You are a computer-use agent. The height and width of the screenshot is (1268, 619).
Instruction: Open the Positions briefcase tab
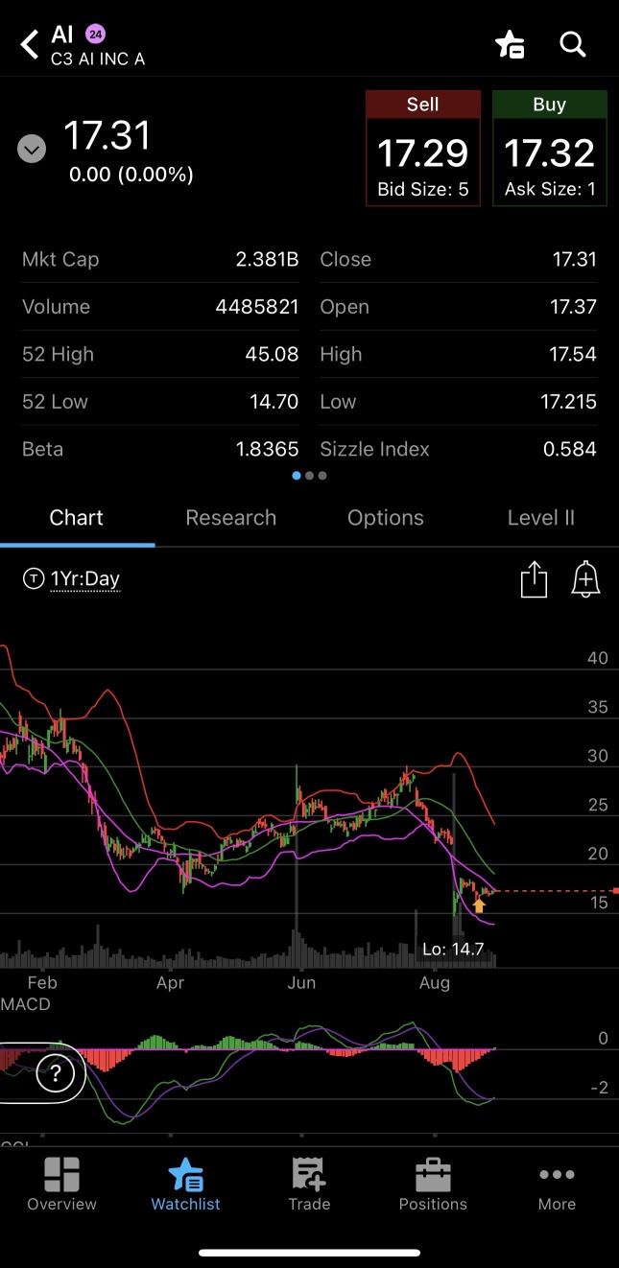(x=433, y=1184)
